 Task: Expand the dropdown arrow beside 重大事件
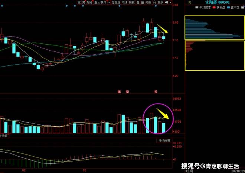pos(109,2)
